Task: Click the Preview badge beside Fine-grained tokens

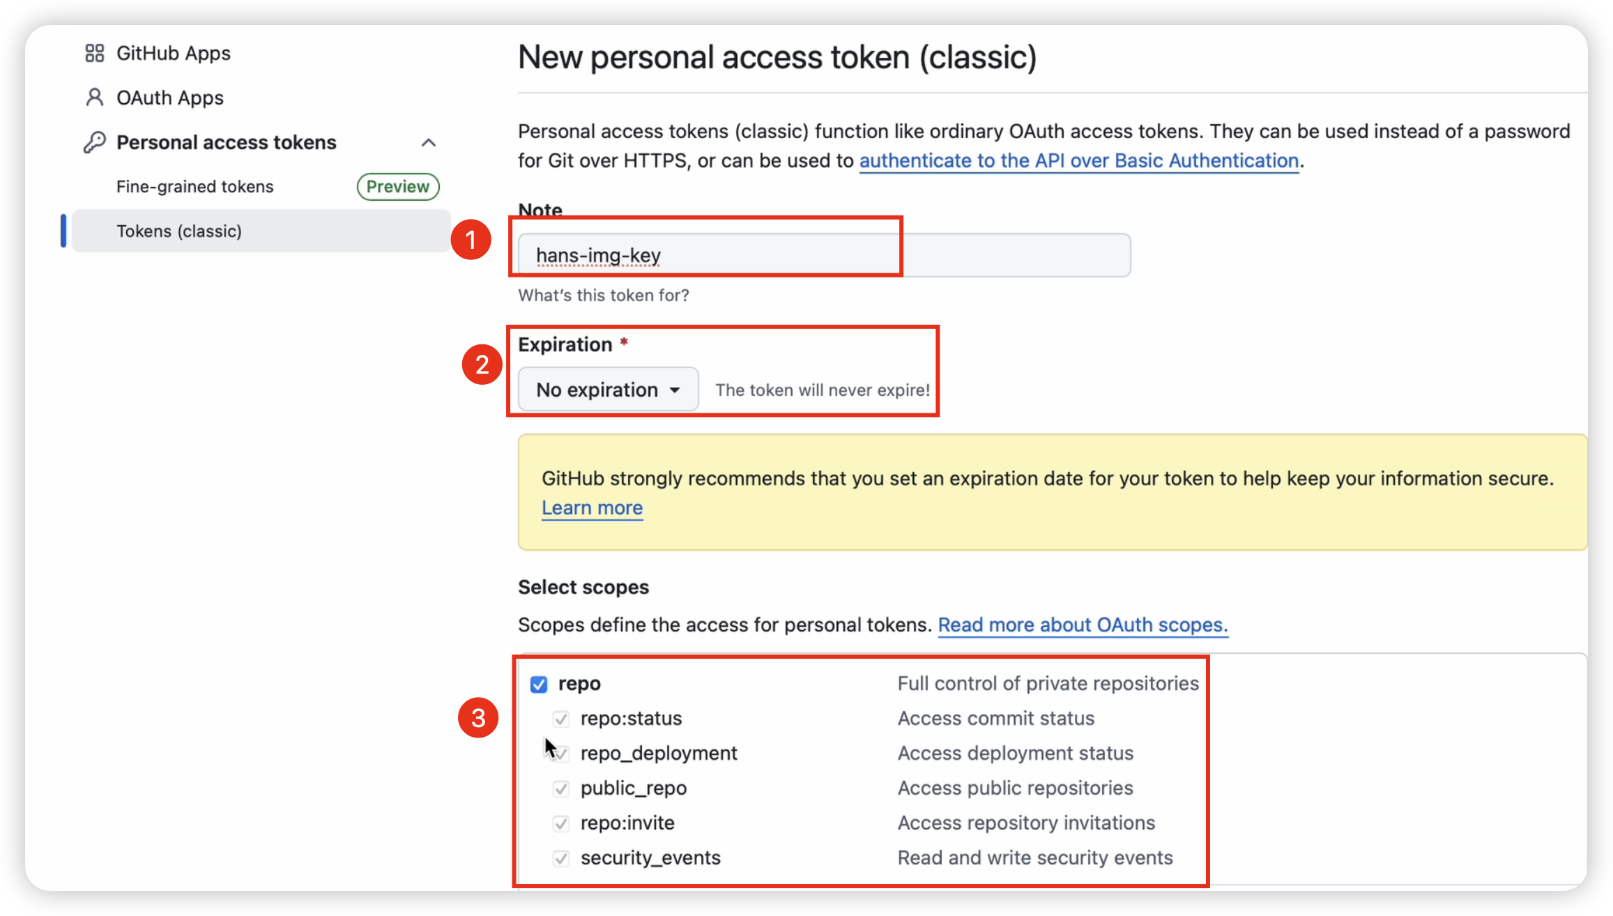Action: point(397,187)
